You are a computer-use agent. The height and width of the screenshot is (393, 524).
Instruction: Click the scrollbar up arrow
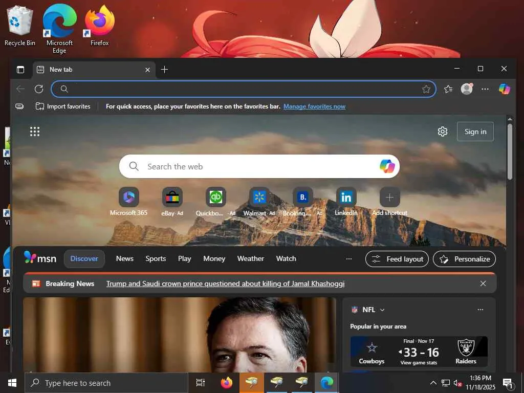[510, 119]
